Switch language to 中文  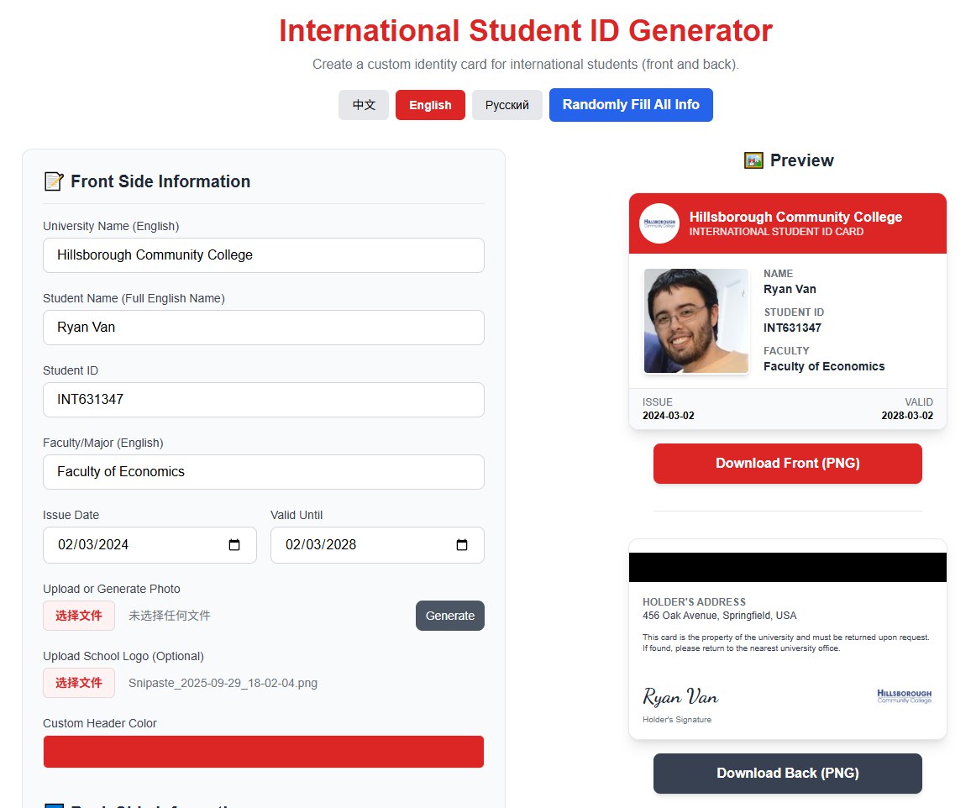point(364,105)
